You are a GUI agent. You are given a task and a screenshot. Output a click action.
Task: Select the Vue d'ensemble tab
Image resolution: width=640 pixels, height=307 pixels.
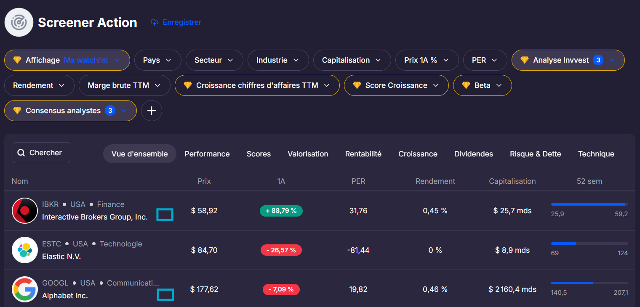click(139, 154)
